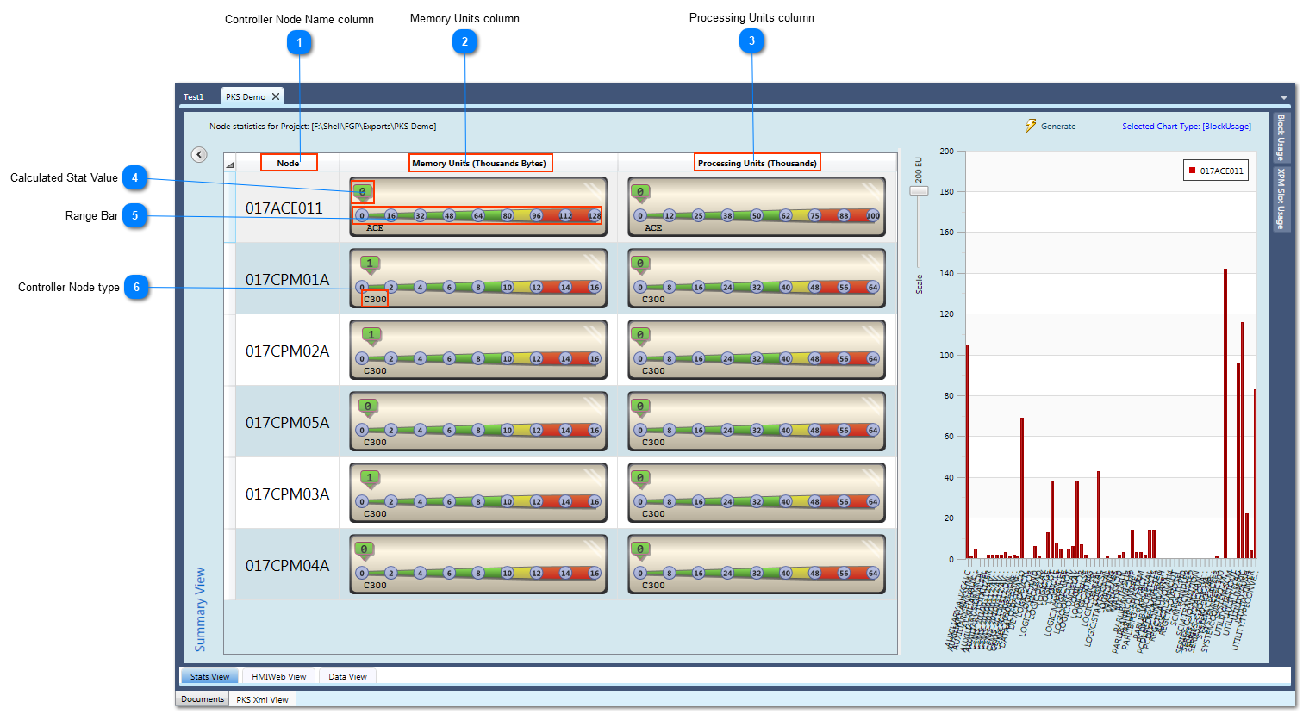Click the ACE label under 017ACE011 memory gauge
This screenshot has width=1303, height=714.
pyautogui.click(x=375, y=227)
